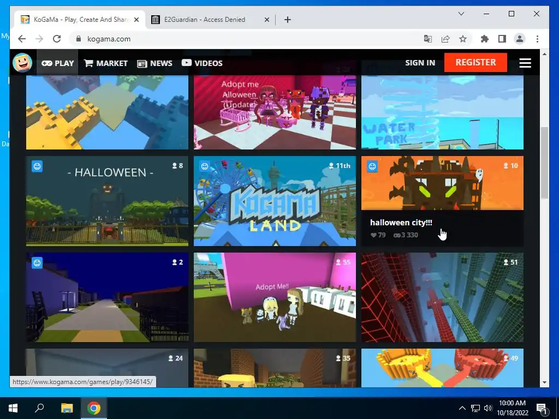Open the Windows Start menu

click(13, 408)
